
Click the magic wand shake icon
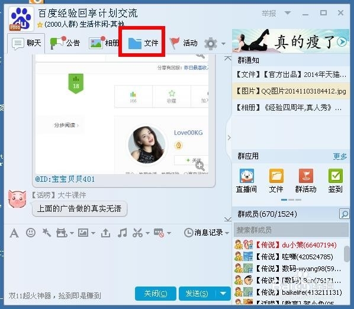click(47, 233)
